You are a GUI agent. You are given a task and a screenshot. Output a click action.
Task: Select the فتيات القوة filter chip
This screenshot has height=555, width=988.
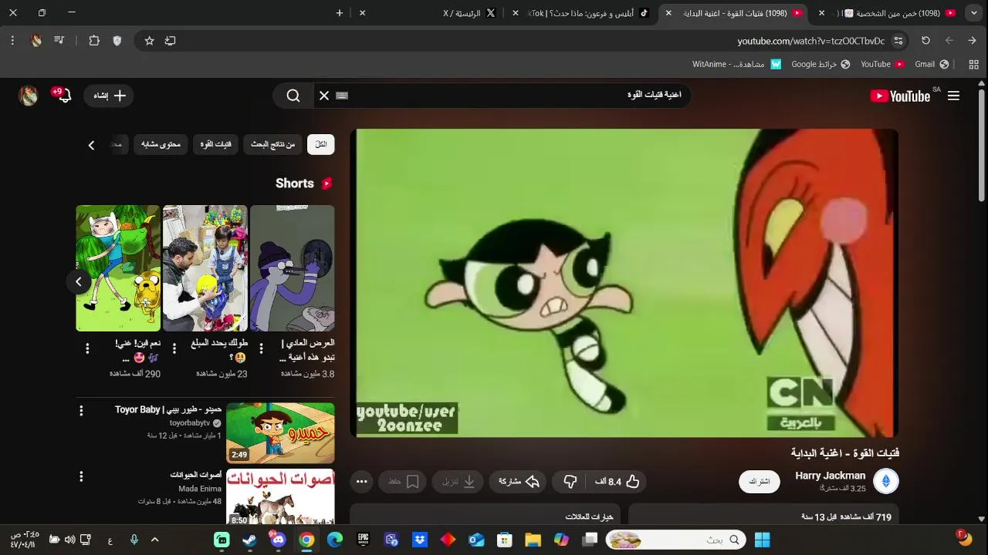click(x=216, y=144)
